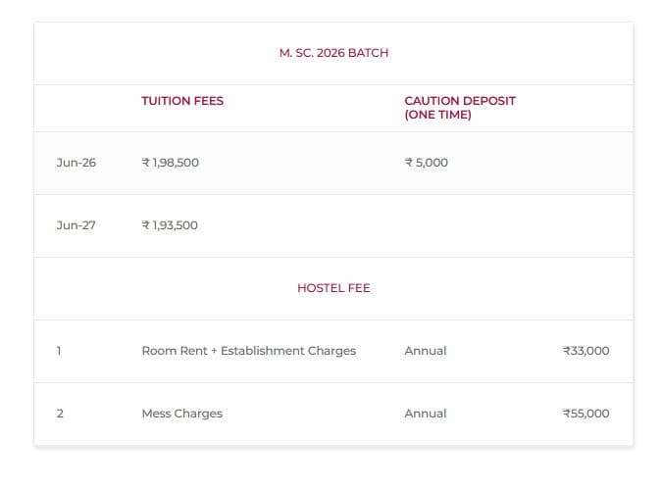Image resolution: width=662 pixels, height=489 pixels.
Task: Select the Jun-26 row label
Action: pos(76,163)
